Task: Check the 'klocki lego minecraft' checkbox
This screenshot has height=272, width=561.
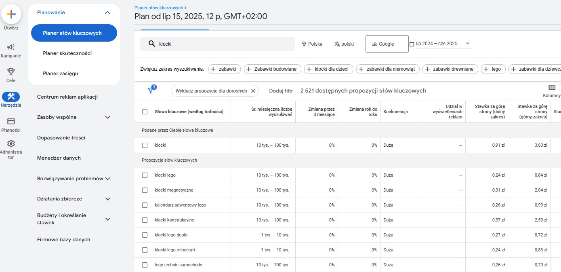Action: click(x=145, y=250)
